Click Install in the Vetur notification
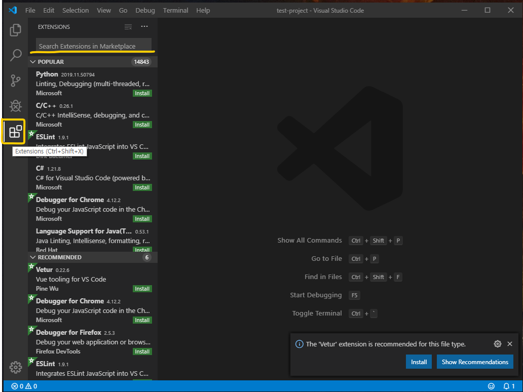Image resolution: width=523 pixels, height=392 pixels. click(x=419, y=362)
